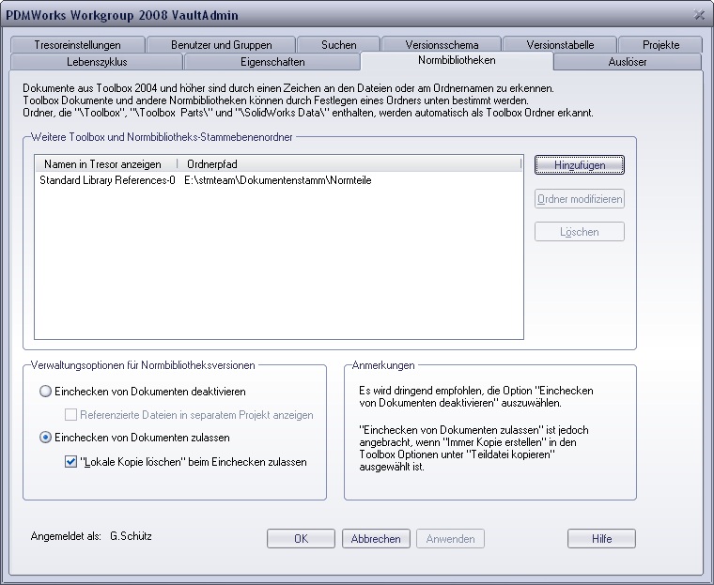Click the Namen in Tresor anzeigen column header

105,164
